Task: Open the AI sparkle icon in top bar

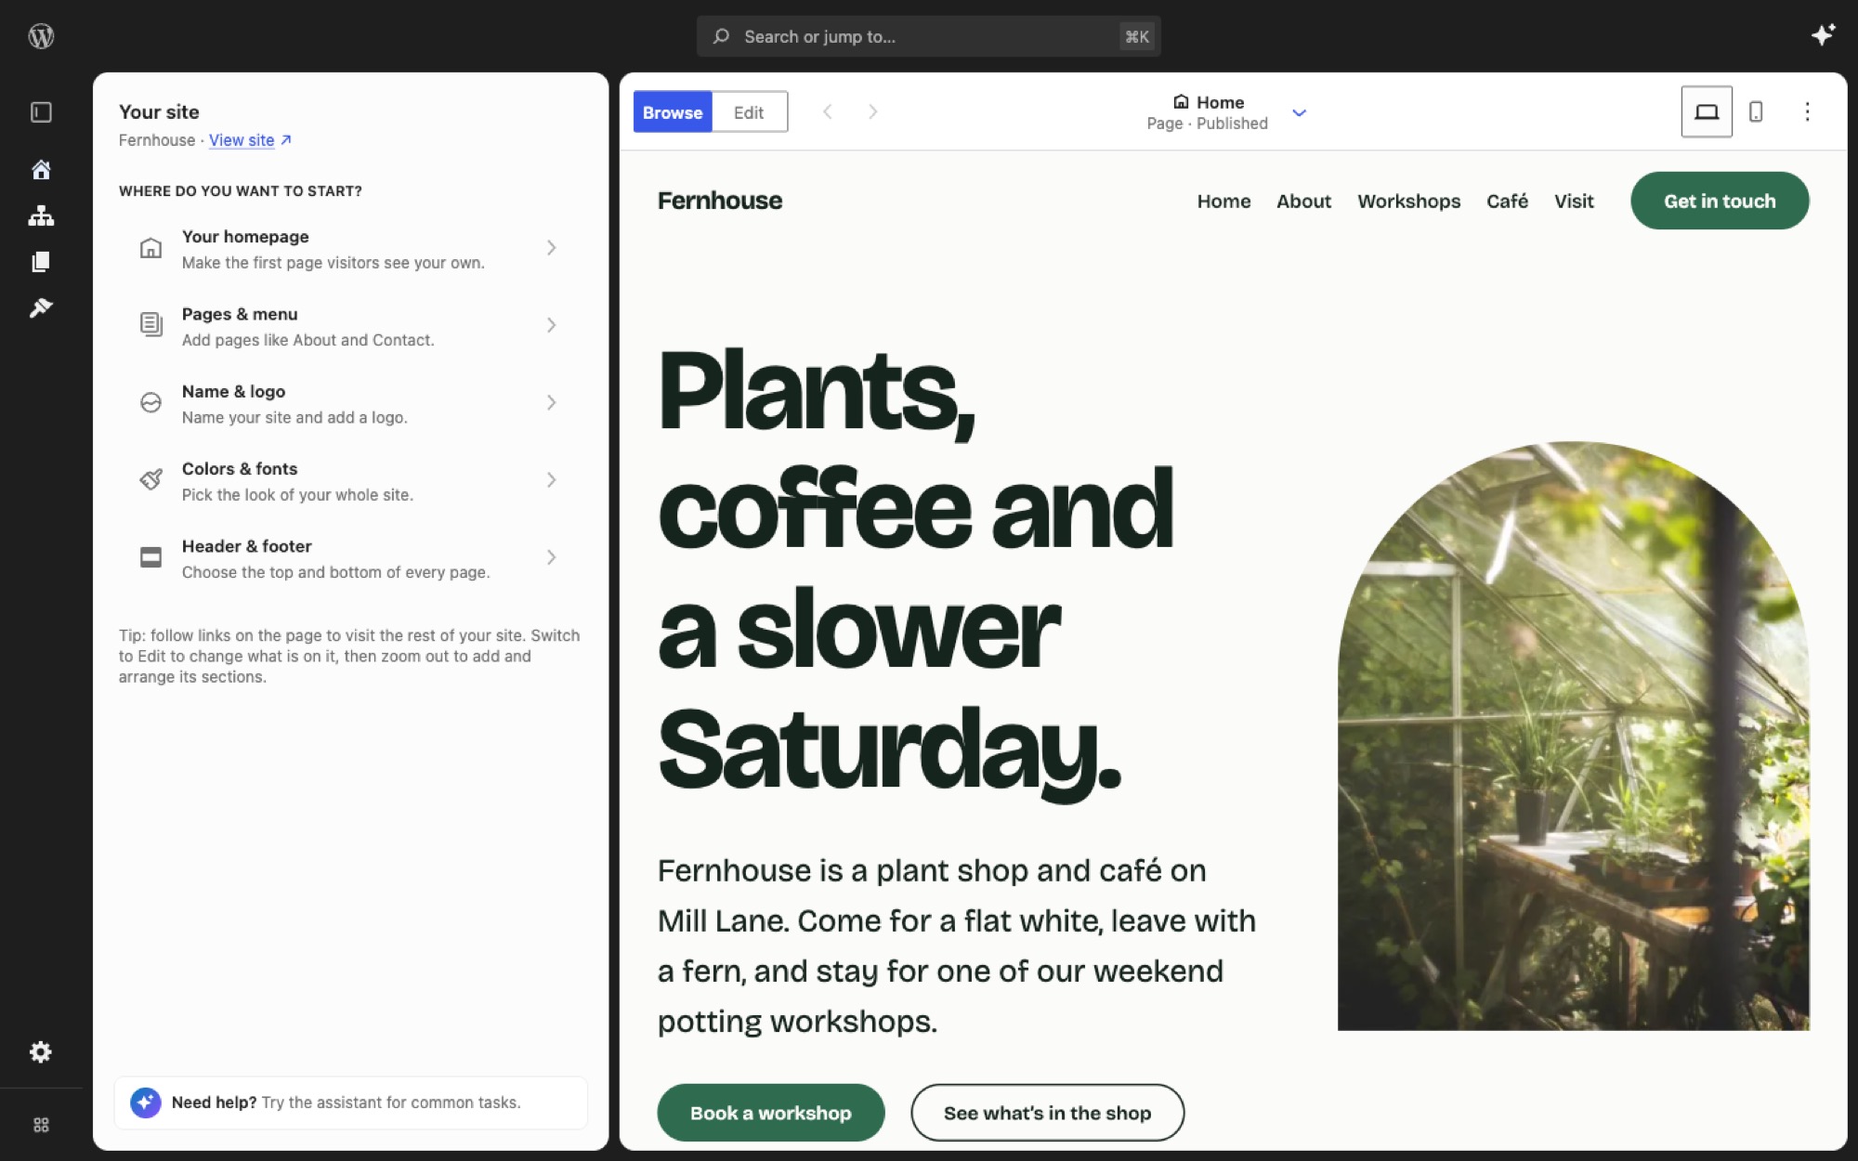Action: coord(1823,35)
